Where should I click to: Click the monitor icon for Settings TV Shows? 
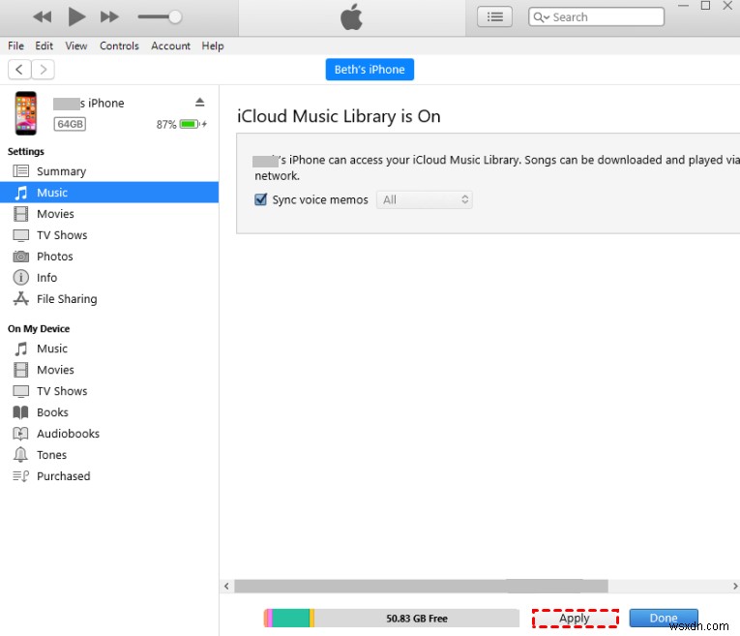pyautogui.click(x=20, y=235)
